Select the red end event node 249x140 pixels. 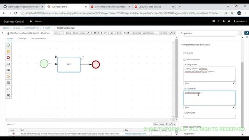(96, 65)
